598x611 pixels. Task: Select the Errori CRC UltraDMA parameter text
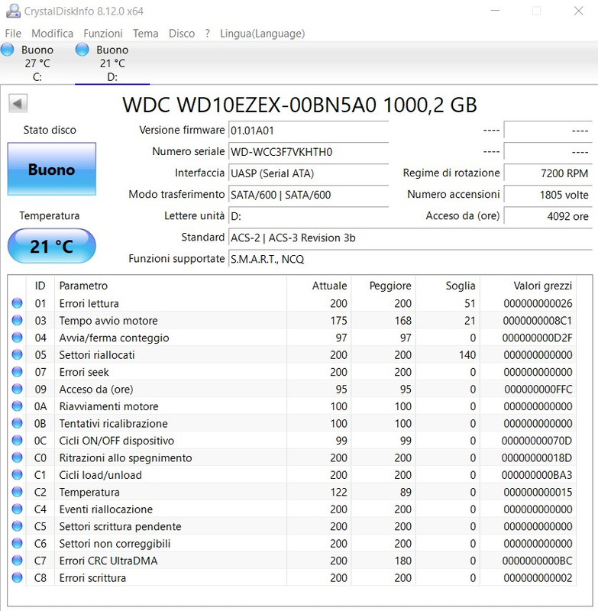pyautogui.click(x=108, y=561)
